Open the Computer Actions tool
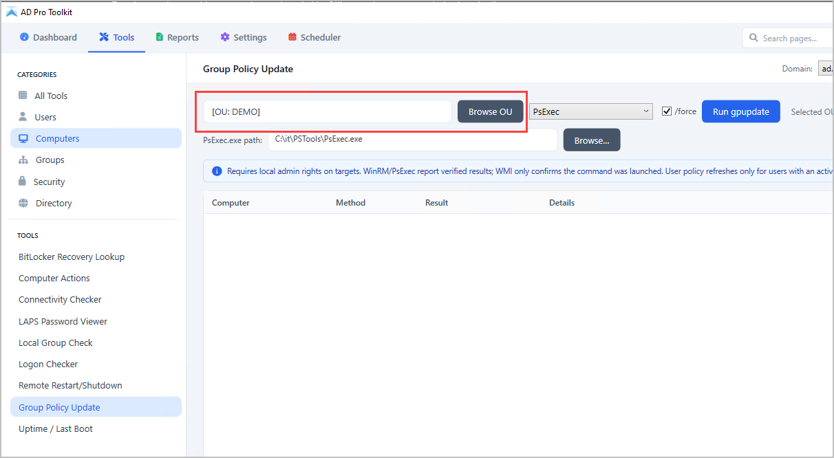Viewport: 834px width, 458px height. click(x=96, y=278)
